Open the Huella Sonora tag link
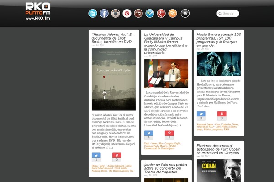Screen dimensions: 274x182 tap(229, 127)
